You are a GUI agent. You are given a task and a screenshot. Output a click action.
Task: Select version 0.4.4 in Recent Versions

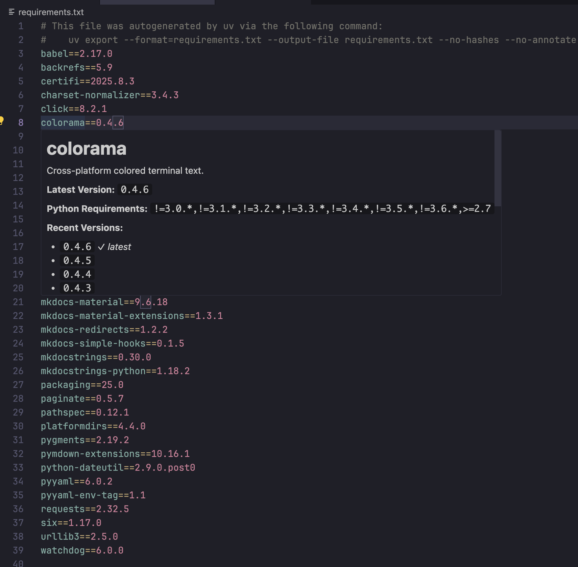pyautogui.click(x=77, y=274)
